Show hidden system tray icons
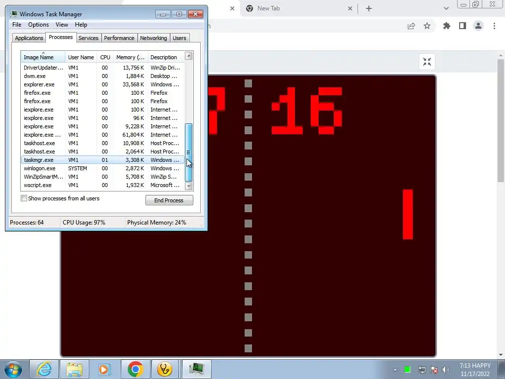The height and width of the screenshot is (379, 505). click(395, 370)
